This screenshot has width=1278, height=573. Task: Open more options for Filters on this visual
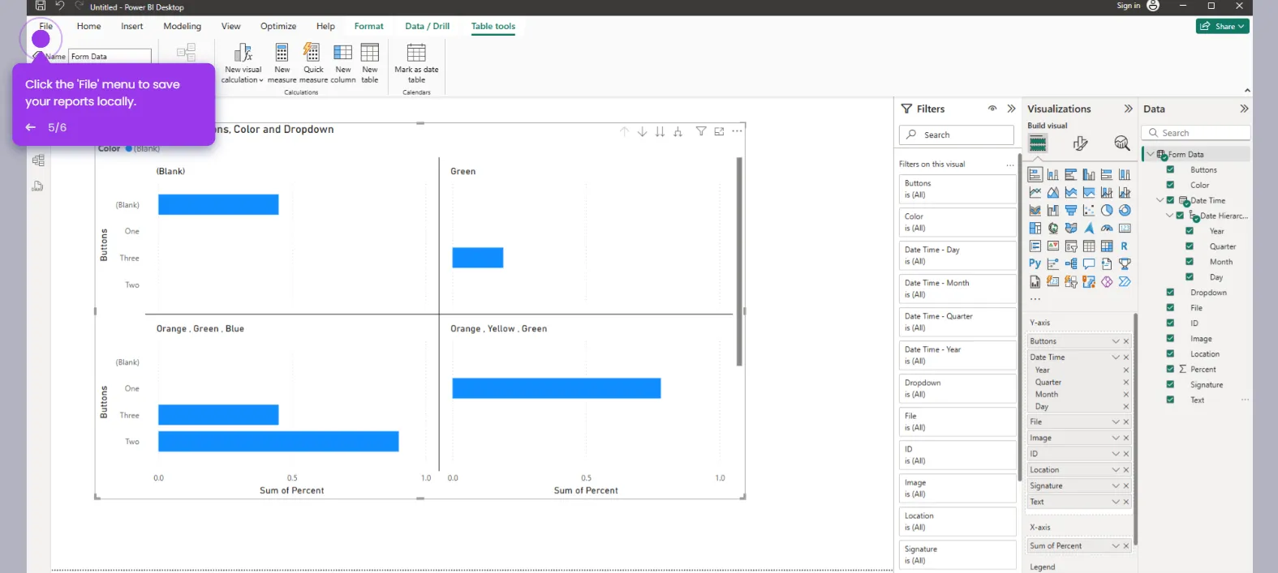(x=1010, y=165)
